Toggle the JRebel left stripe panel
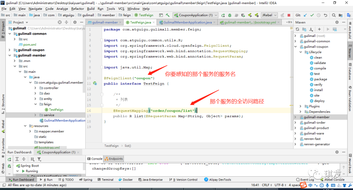Screen dimensions: 353x190 tap(3, 126)
